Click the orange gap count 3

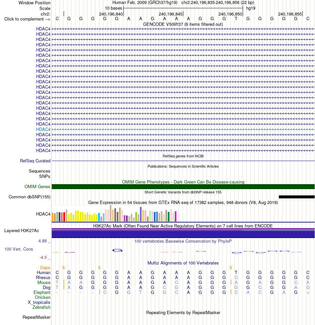[x=230, y=268]
